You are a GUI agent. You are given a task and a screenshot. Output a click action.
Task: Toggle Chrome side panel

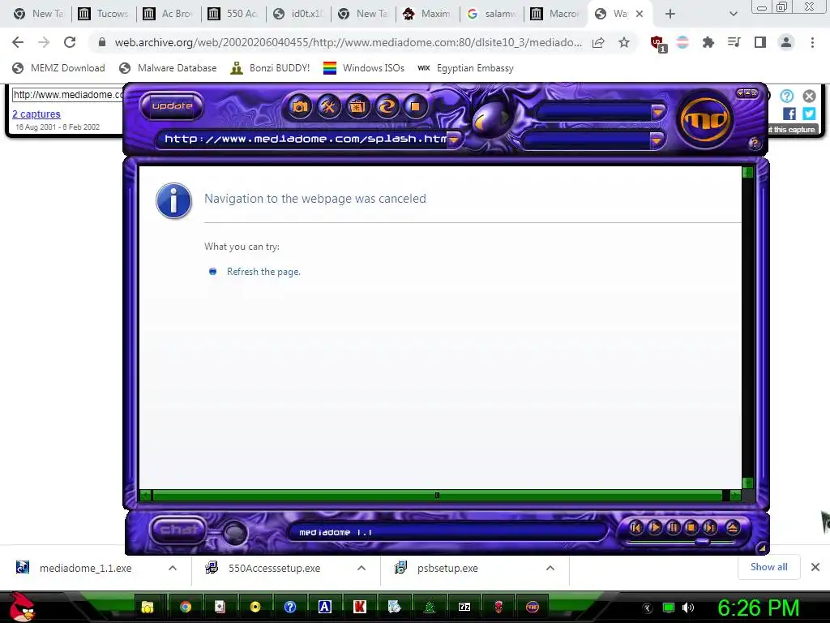tap(760, 42)
